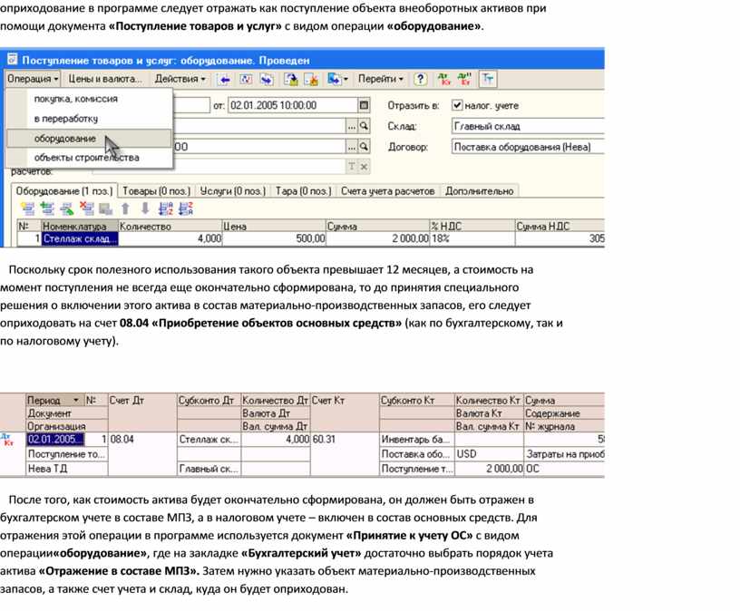Click the 'Нева ТД' organization cell
The height and width of the screenshot is (611, 740).
(x=67, y=469)
